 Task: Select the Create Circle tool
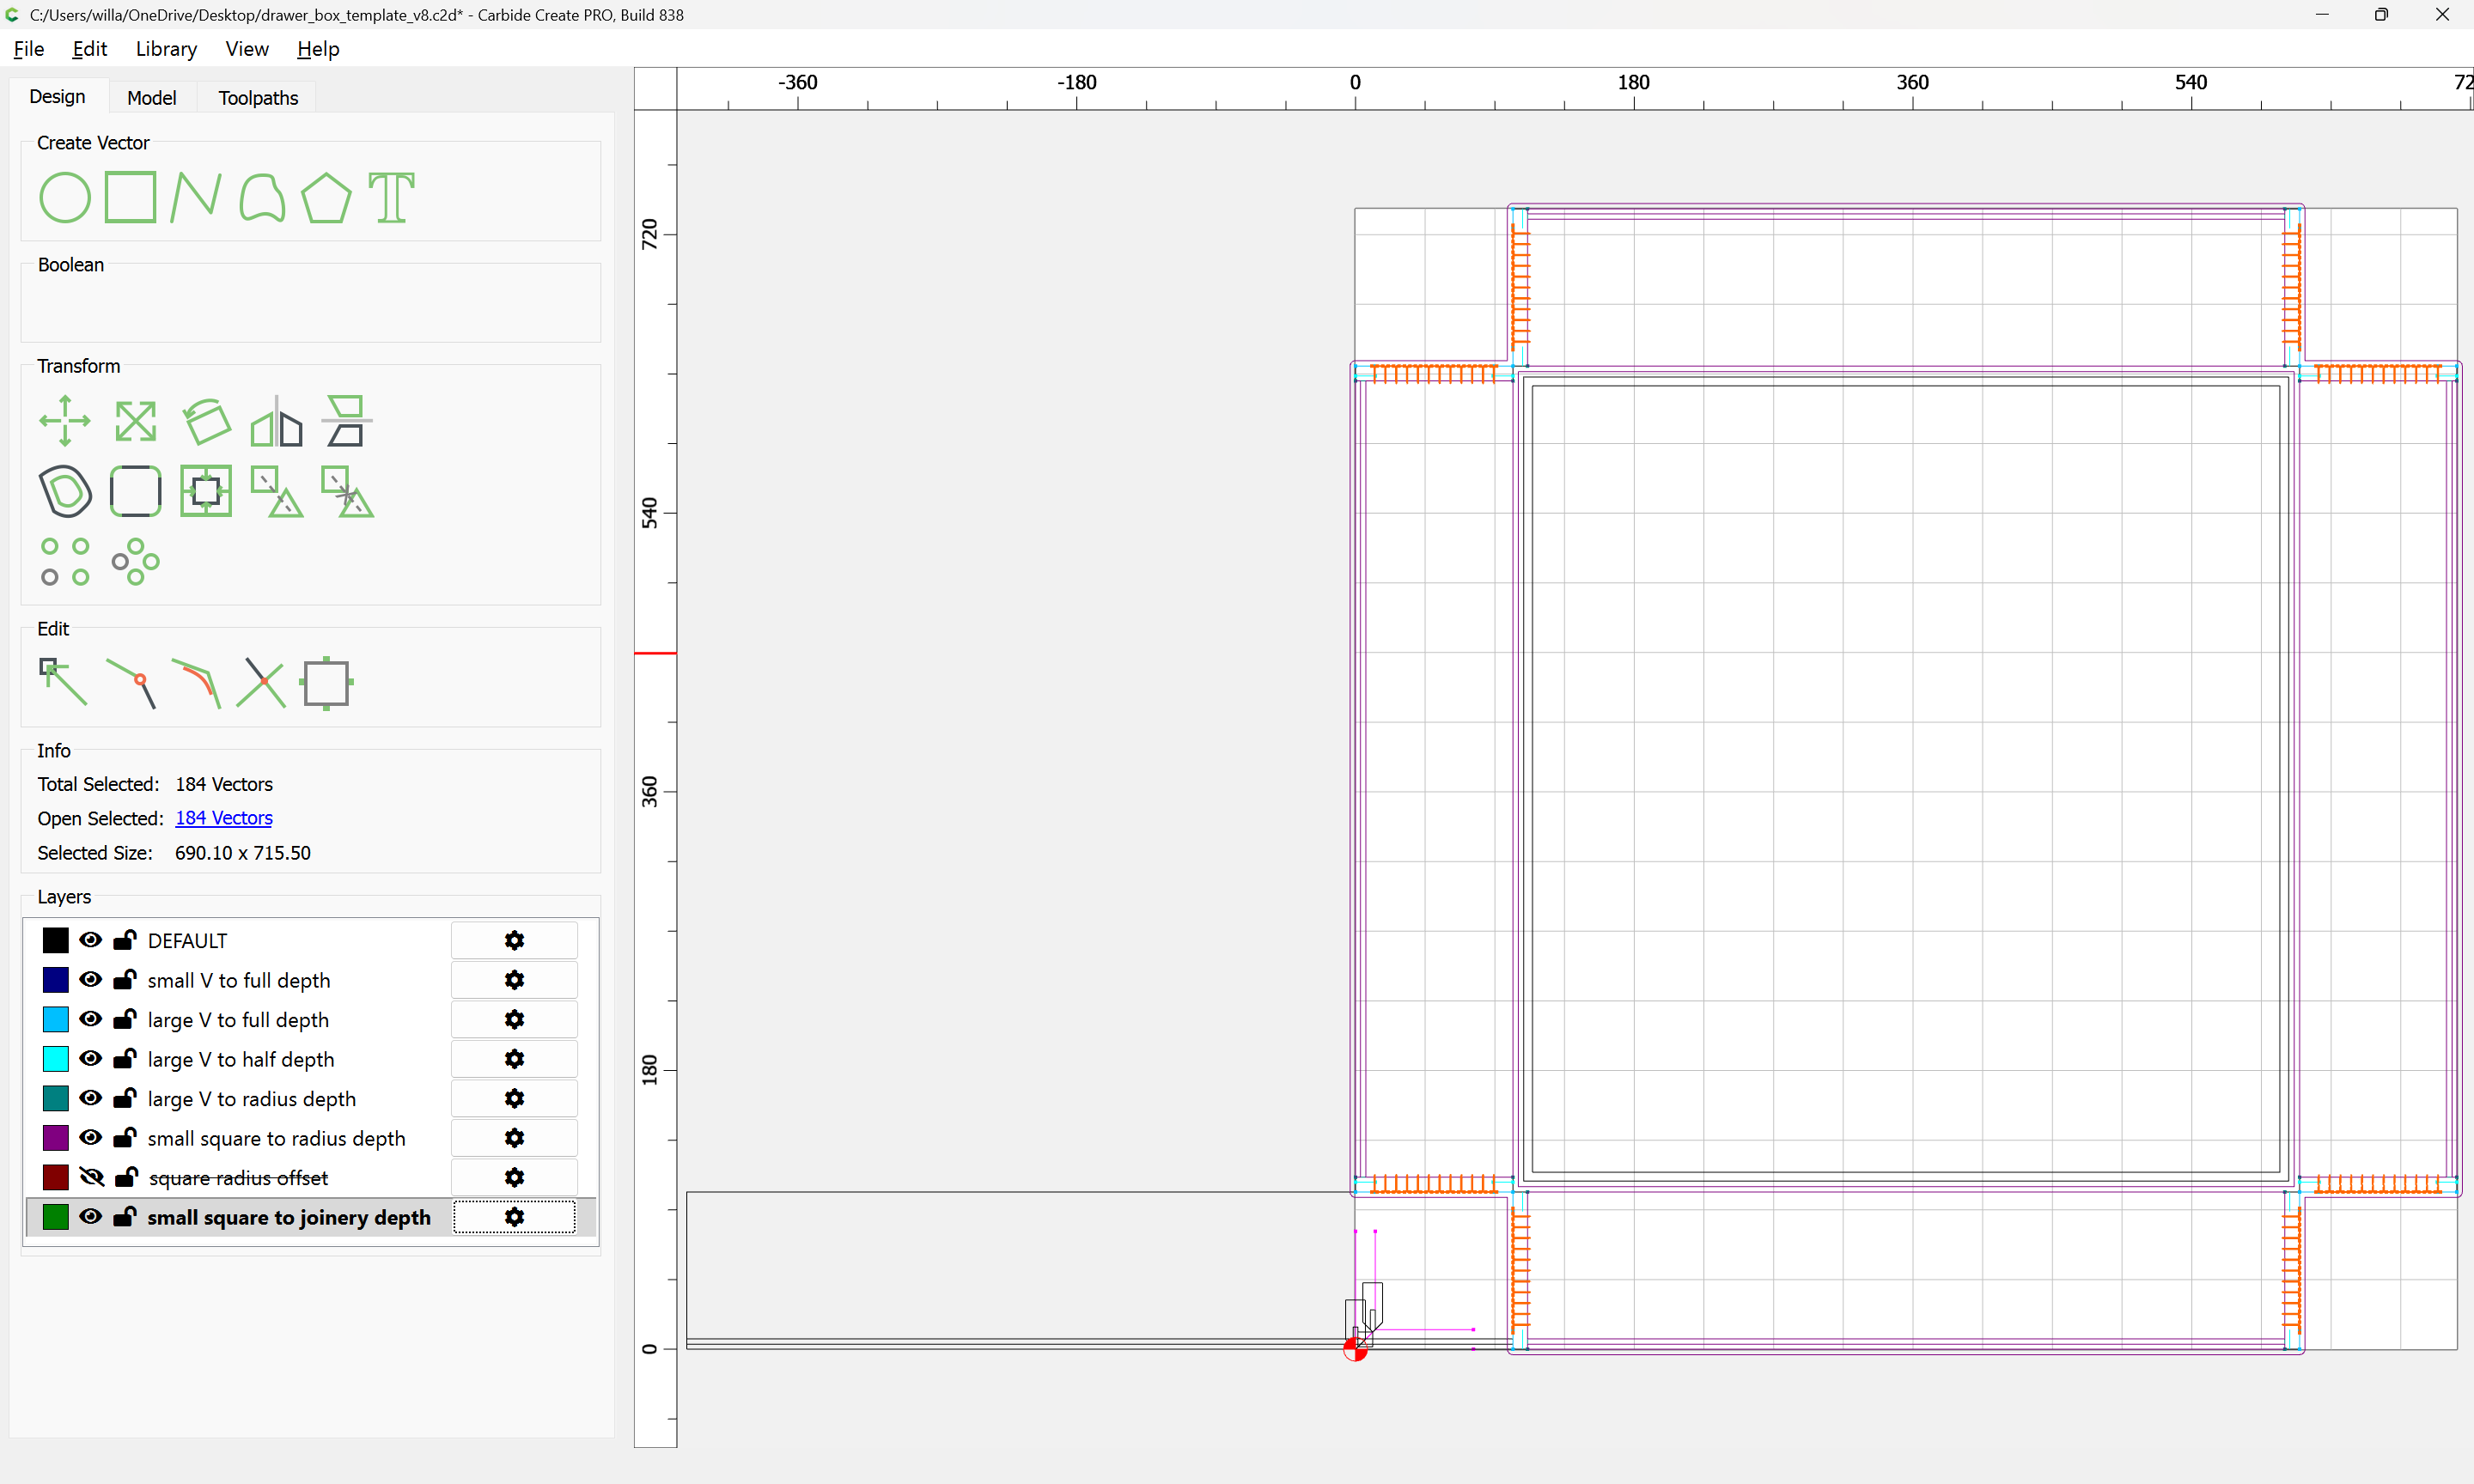65,197
